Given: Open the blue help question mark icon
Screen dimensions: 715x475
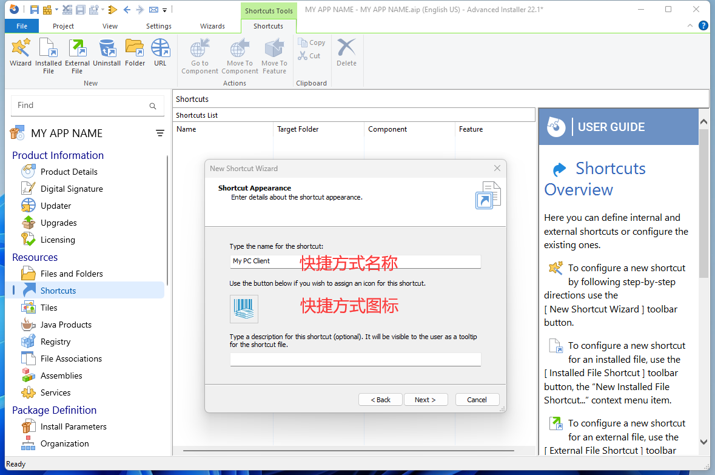Looking at the screenshot, I should coord(703,25).
